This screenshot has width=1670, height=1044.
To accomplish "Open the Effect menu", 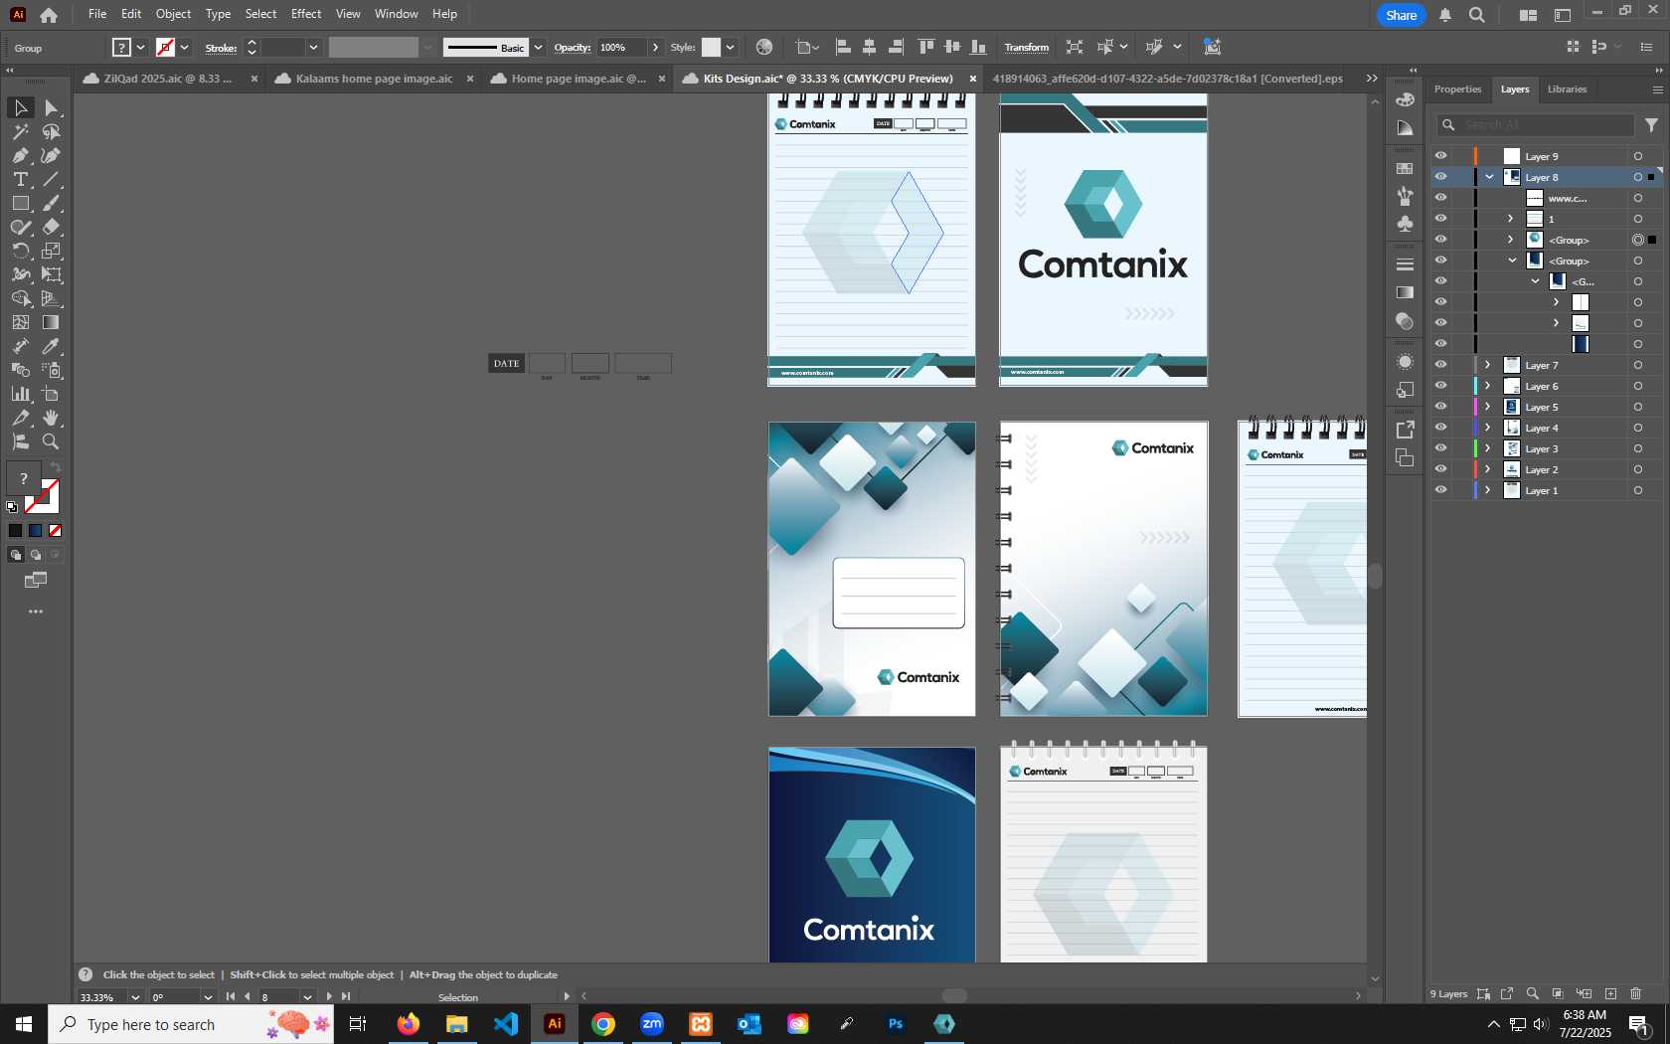I will coord(306,14).
